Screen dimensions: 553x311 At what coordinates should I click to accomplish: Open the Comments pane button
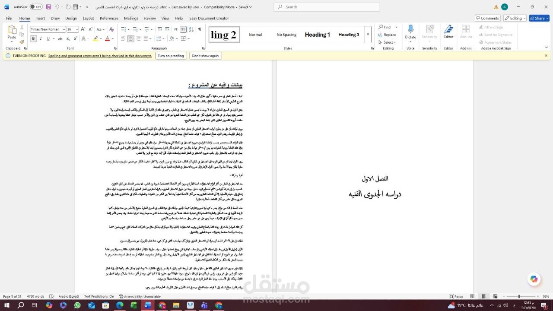coord(487,18)
